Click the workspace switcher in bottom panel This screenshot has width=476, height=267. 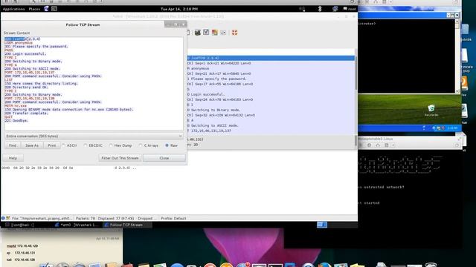coord(322,225)
